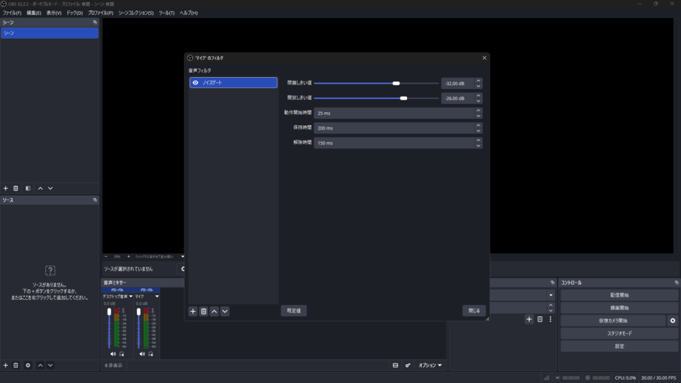Open virtual camera settings gear
This screenshot has width=681, height=383.
(673, 320)
